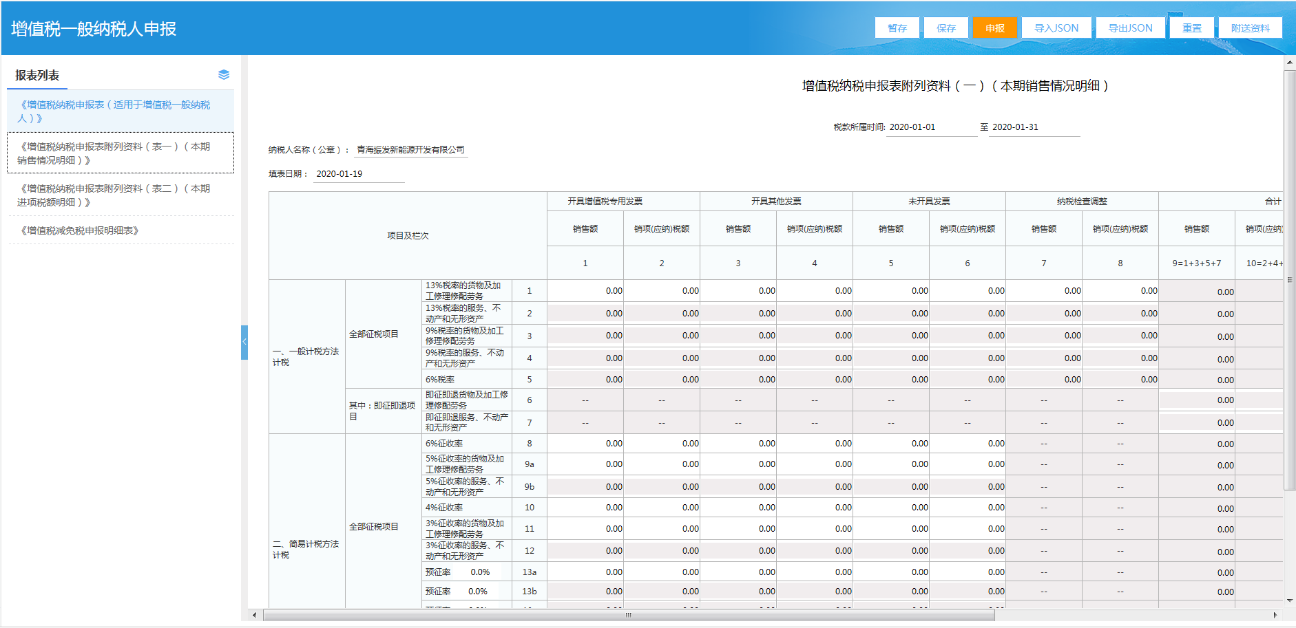
Task: Click row 10 column 3 销售额 cell
Action: (x=738, y=508)
